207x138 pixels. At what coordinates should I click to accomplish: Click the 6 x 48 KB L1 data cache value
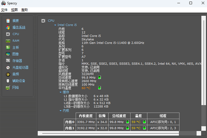[x=101, y=96]
